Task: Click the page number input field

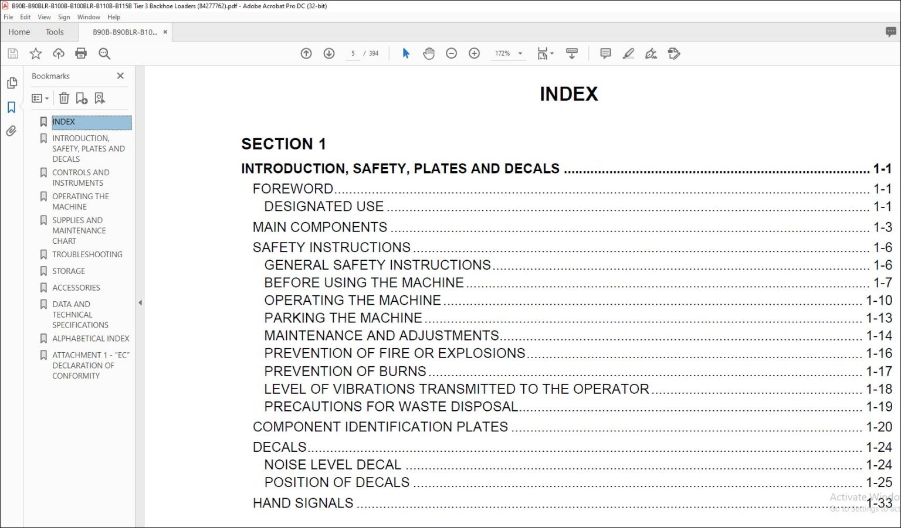Action: click(353, 53)
